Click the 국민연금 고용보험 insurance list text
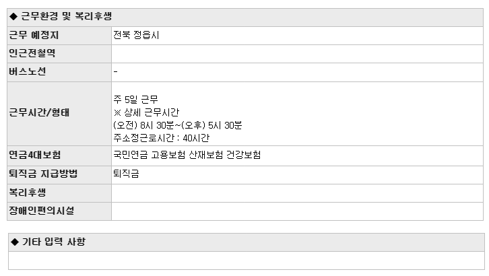This screenshot has height=276, width=489. (187, 155)
